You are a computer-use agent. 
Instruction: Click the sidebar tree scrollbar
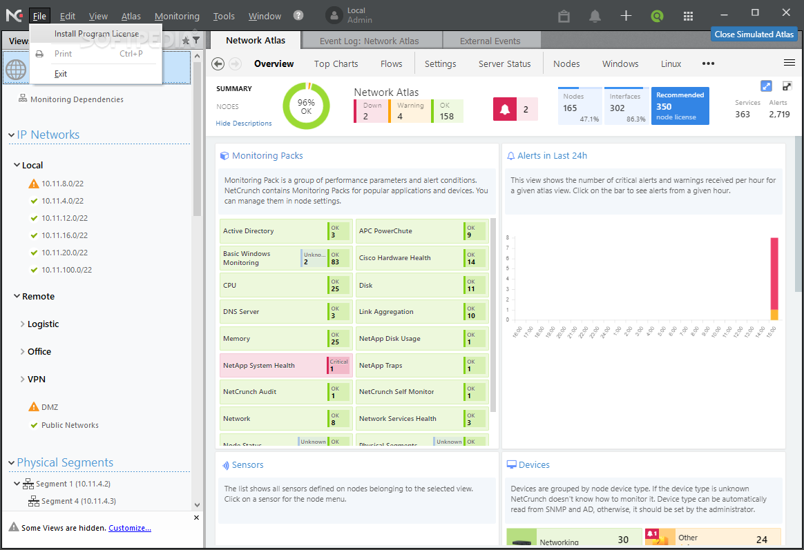(x=197, y=139)
